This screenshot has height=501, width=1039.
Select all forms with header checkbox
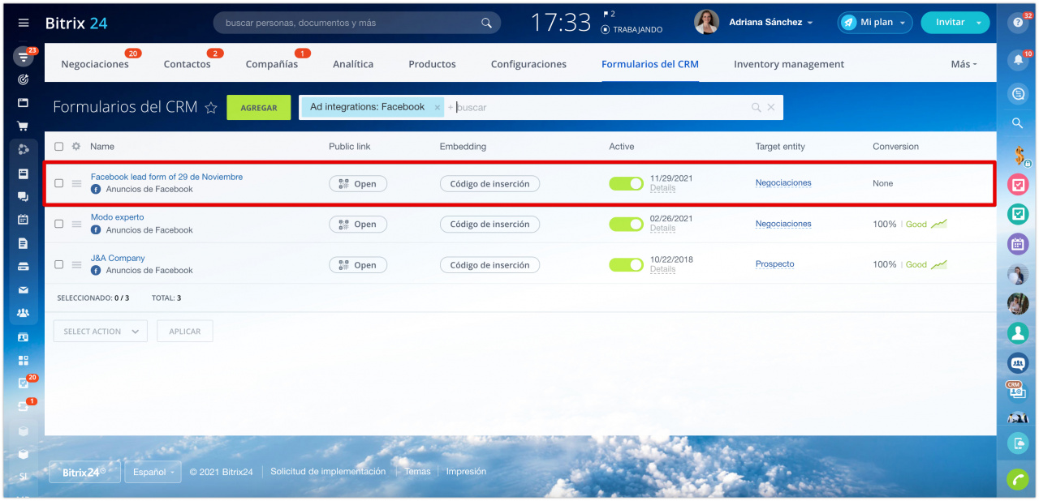tap(58, 147)
